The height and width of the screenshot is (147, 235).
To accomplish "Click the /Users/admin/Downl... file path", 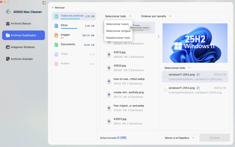I will 195,92.
